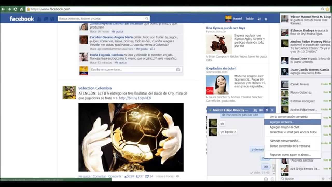332x187 pixels.
Task: Click Me gusta under Escobar Osorno comment
Action: pos(142,49)
